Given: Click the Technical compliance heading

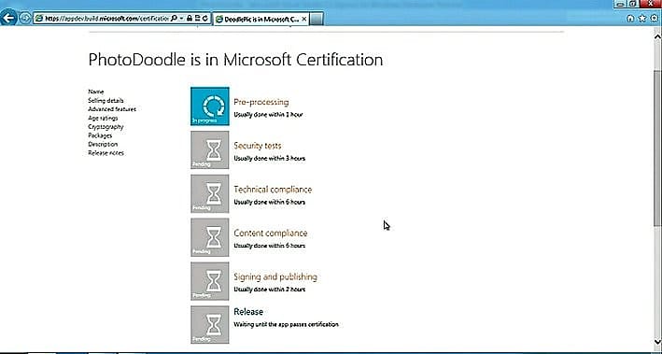Looking at the screenshot, I should point(273,190).
